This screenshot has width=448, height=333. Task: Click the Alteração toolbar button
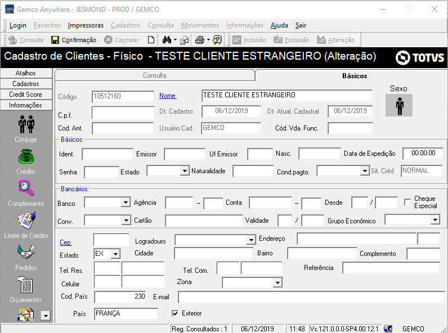335,40
